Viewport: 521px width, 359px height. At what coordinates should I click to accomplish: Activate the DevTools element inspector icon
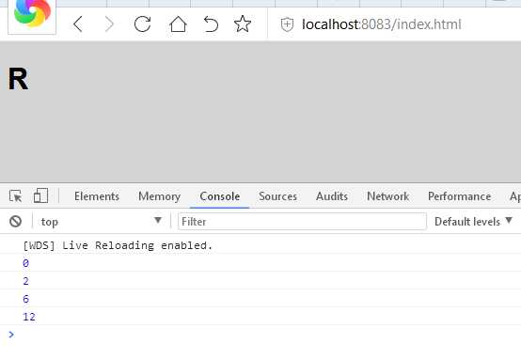pos(16,195)
